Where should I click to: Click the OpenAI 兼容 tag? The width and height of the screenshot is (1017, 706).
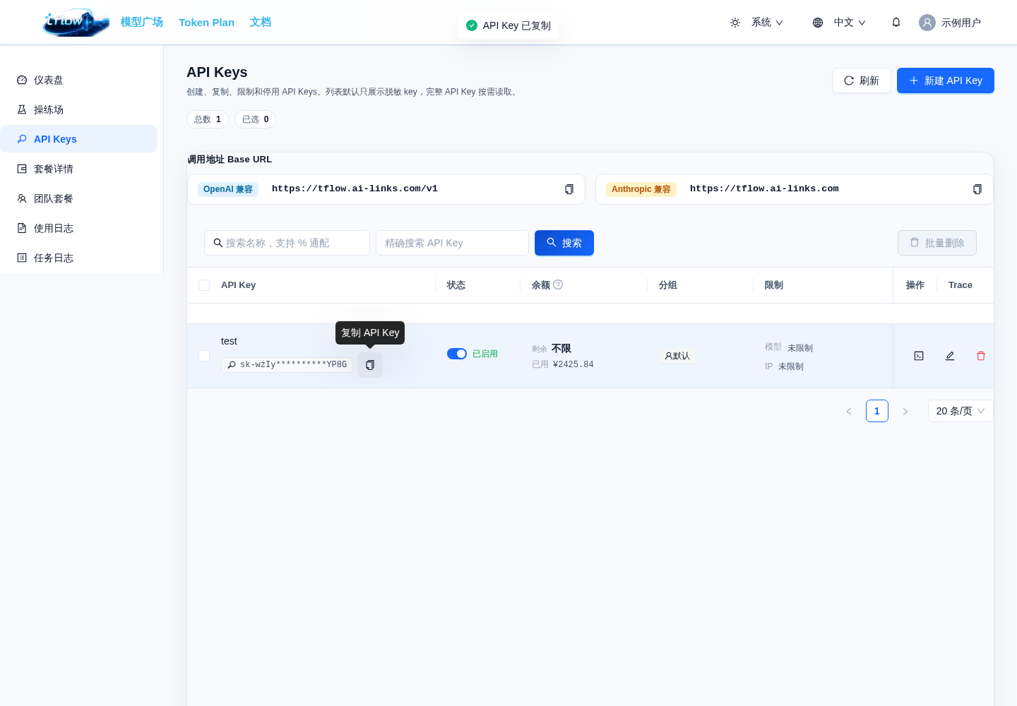pyautogui.click(x=228, y=189)
